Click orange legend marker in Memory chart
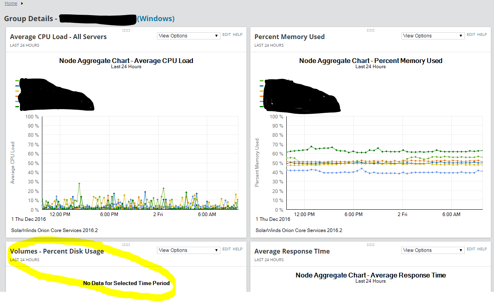Image resolution: width=494 pixels, height=301 pixels. tap(262, 96)
